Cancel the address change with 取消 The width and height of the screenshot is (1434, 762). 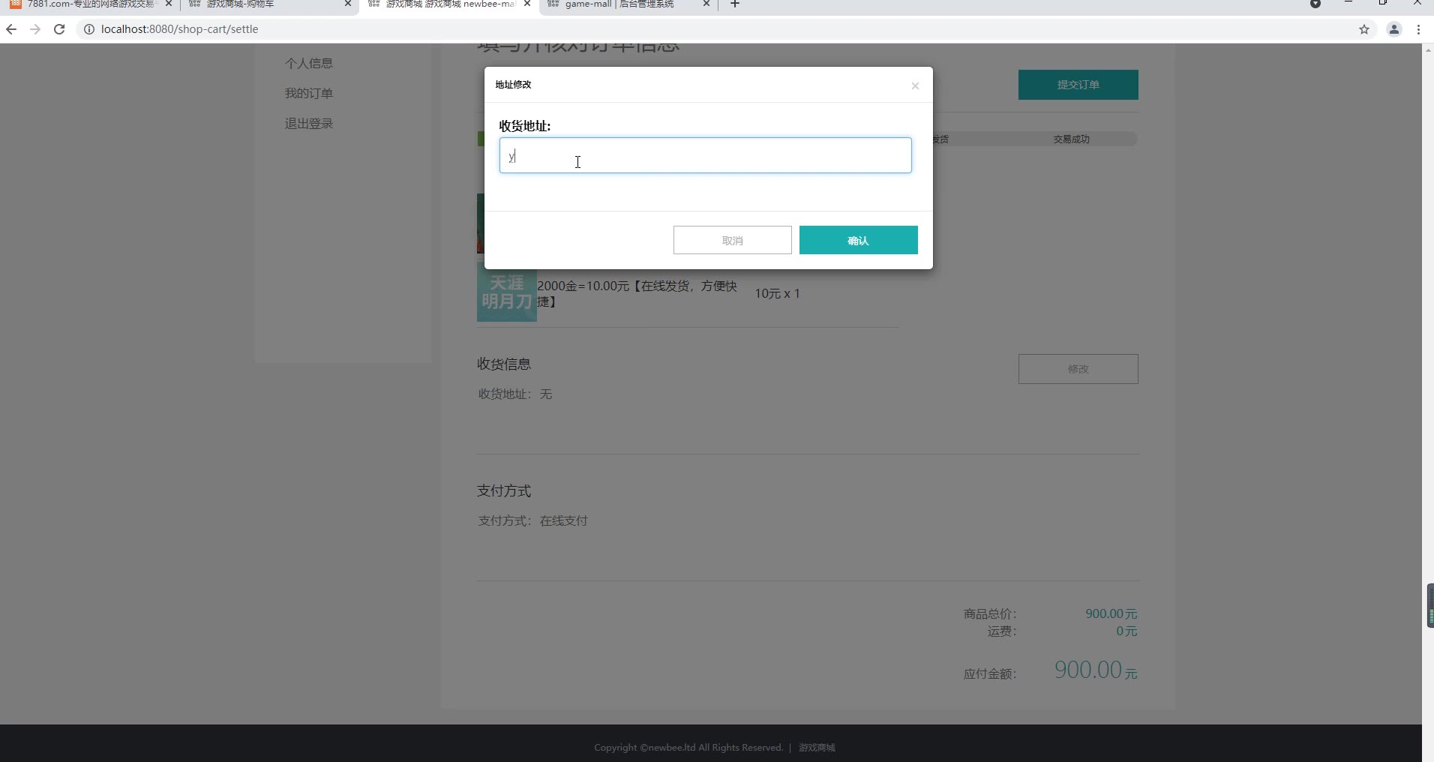pyautogui.click(x=733, y=240)
